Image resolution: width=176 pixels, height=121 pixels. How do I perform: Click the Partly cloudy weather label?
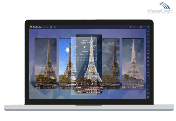85,51
